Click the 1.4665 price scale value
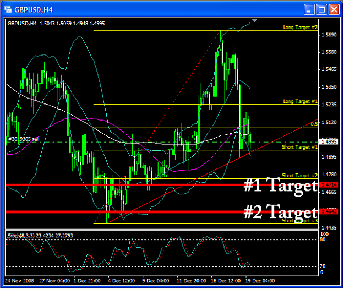 point(329,192)
